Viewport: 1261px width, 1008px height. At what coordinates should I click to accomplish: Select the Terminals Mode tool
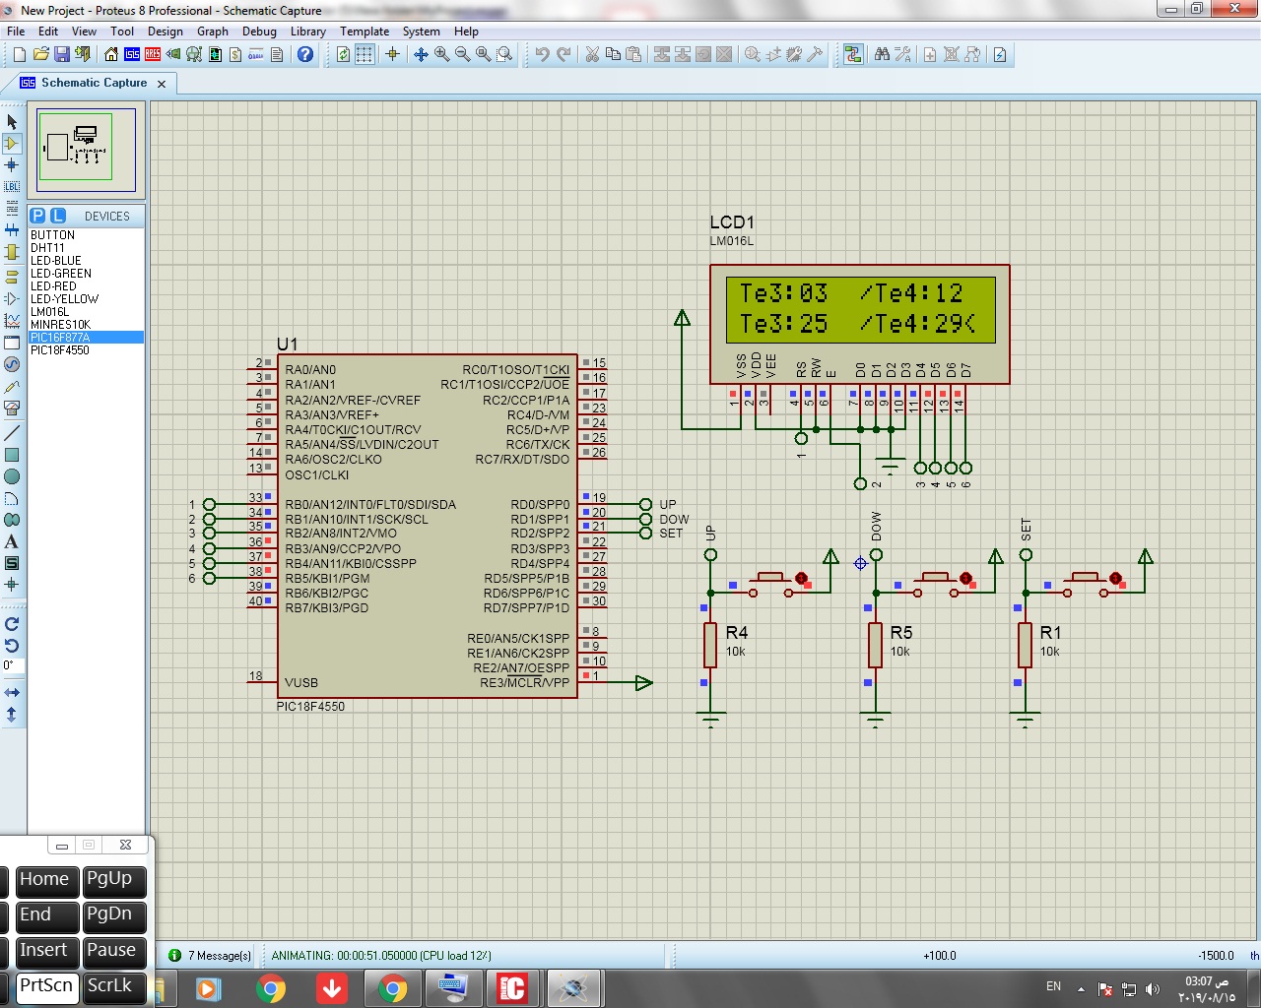(12, 277)
